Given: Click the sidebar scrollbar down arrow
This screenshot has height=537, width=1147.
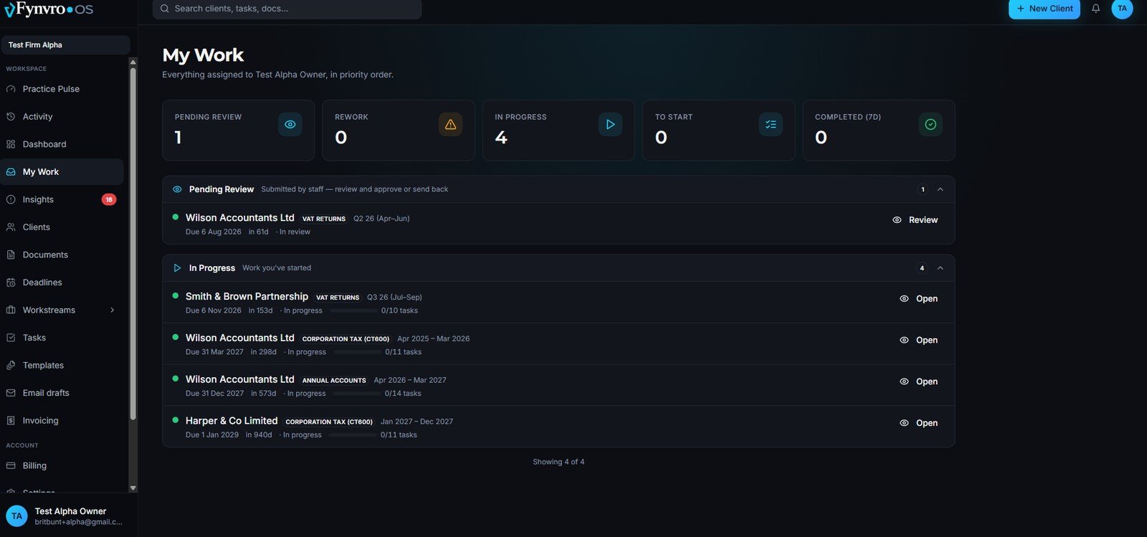Looking at the screenshot, I should [133, 488].
